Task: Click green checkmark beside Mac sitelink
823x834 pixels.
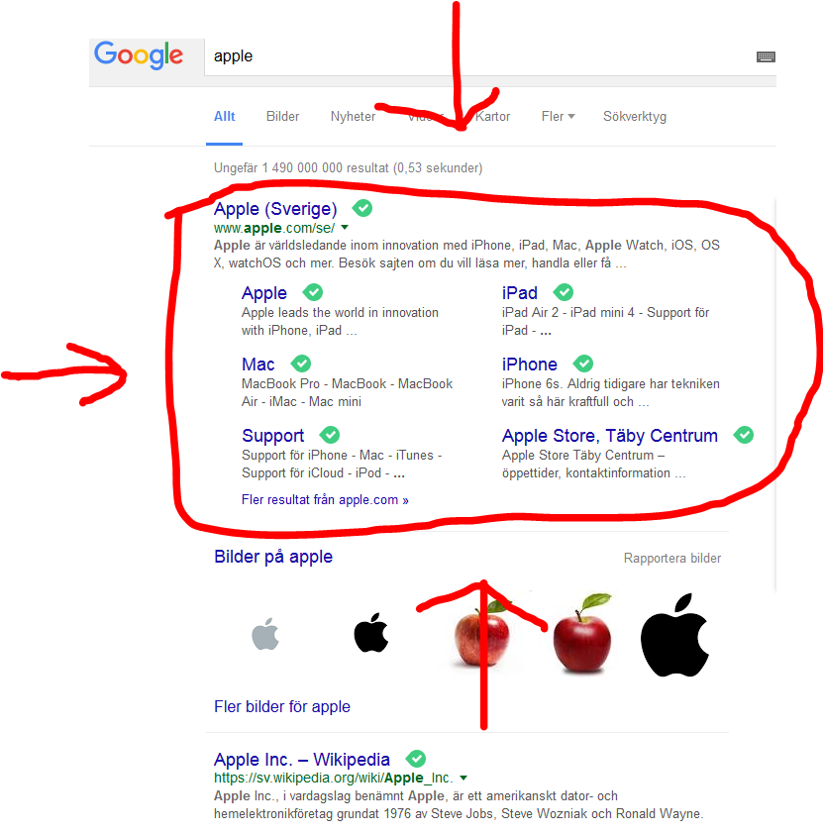Action: pyautogui.click(x=301, y=364)
